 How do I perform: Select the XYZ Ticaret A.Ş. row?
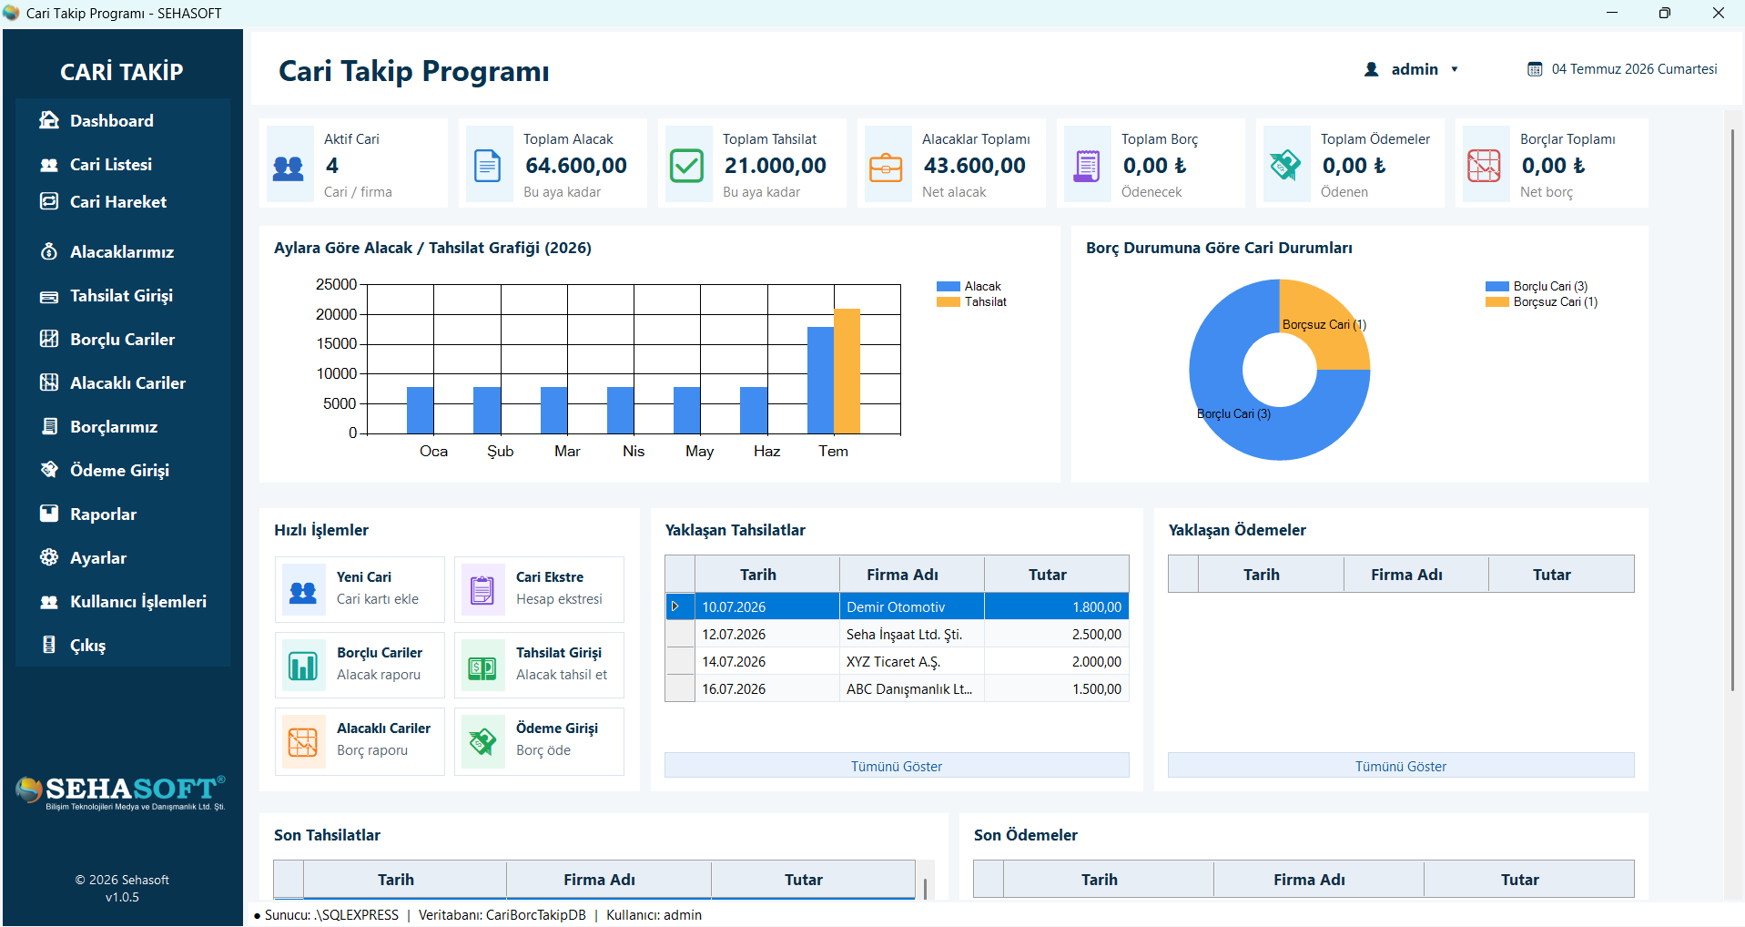(x=897, y=661)
